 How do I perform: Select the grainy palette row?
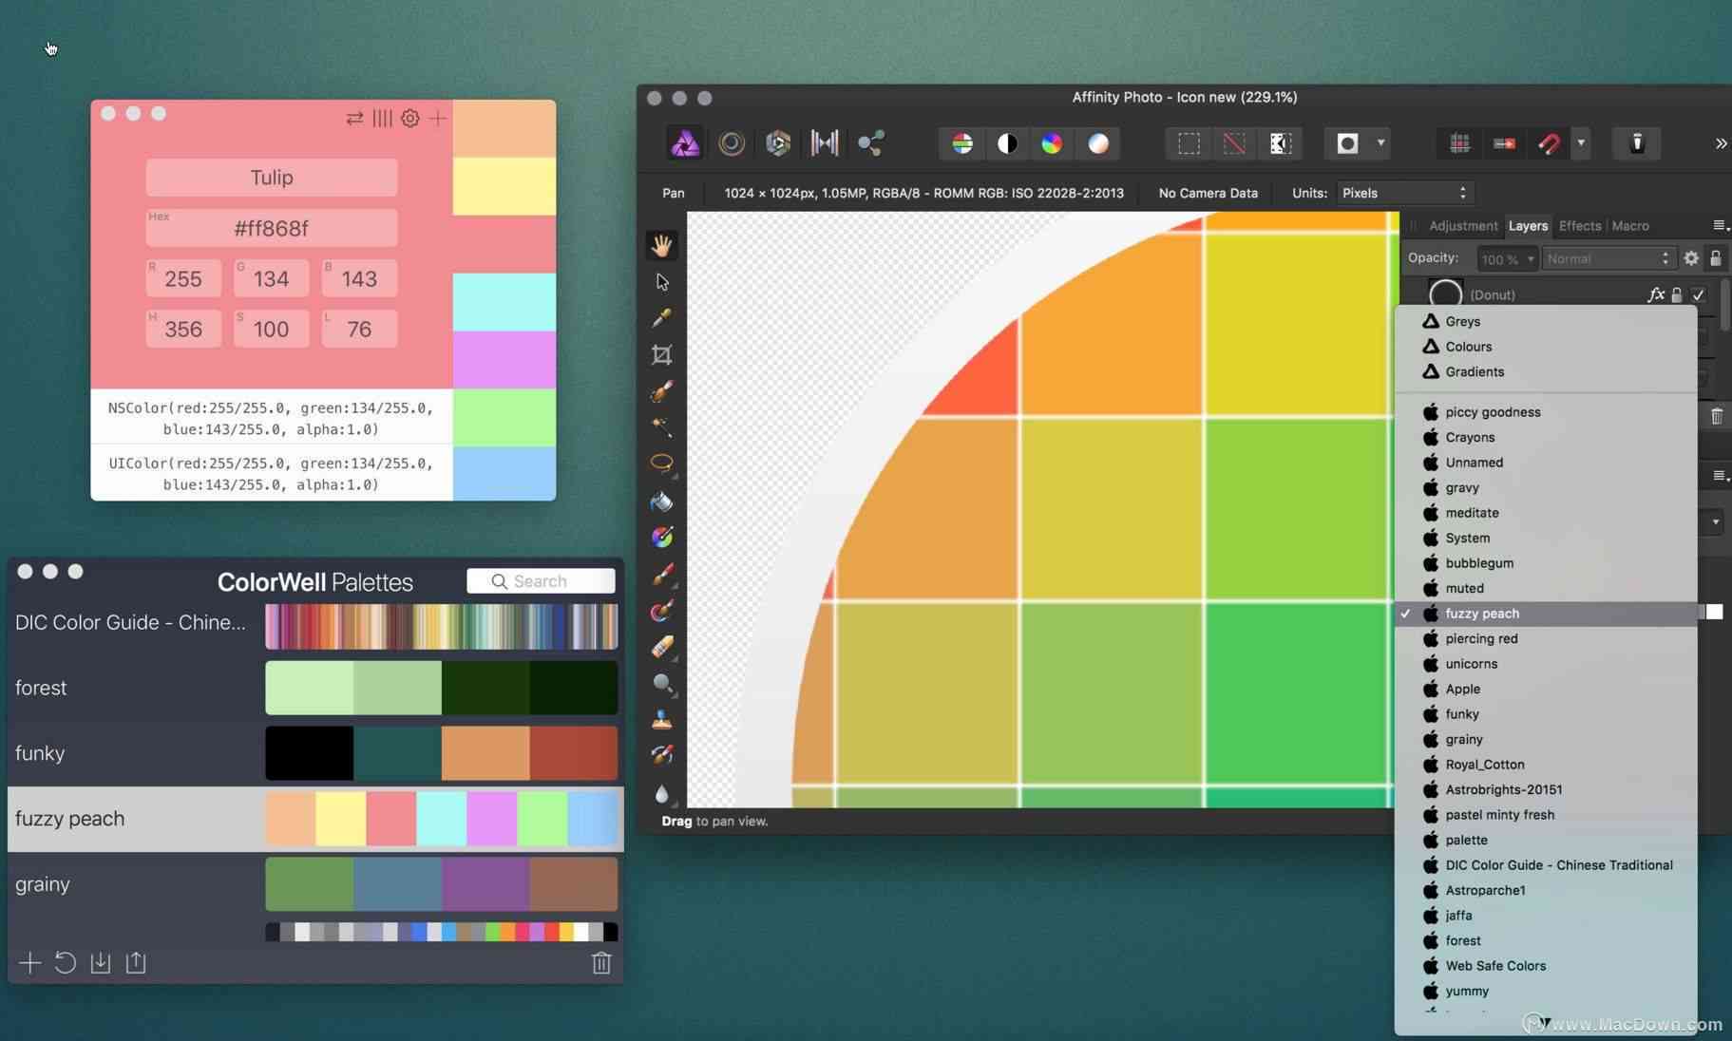[x=315, y=884]
